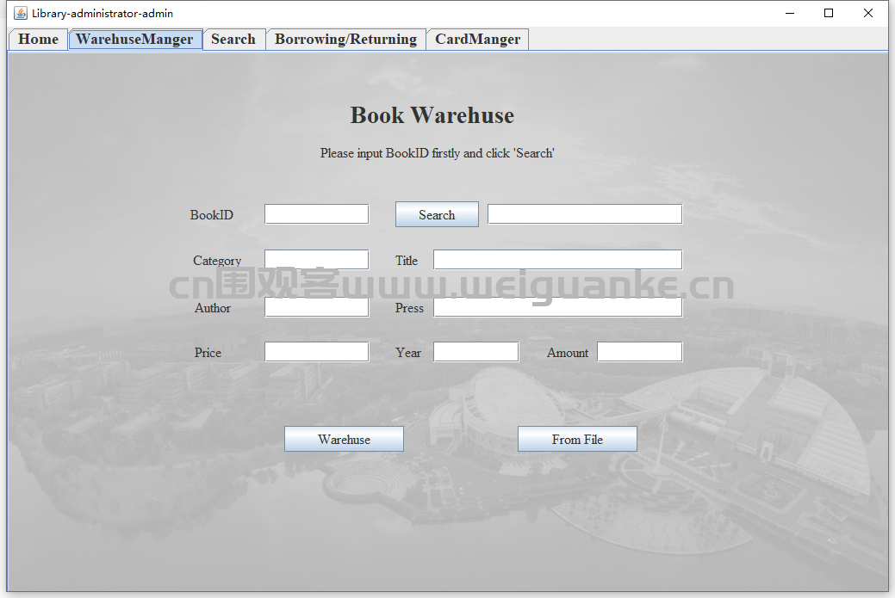Maximize the Library window

pyautogui.click(x=829, y=13)
